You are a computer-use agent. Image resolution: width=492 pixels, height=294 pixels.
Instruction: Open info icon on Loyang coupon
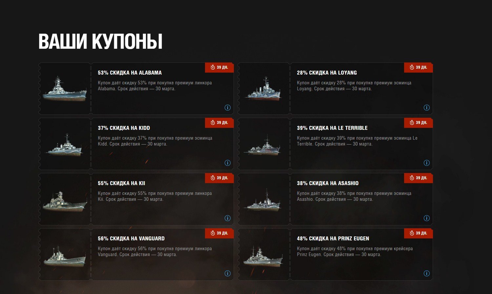click(426, 108)
